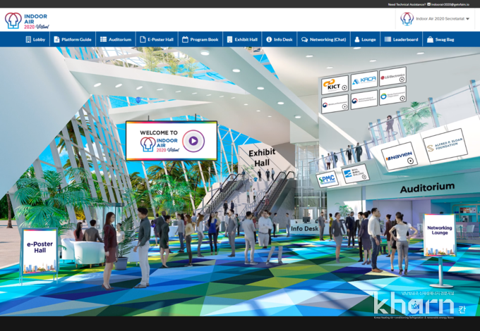
Task: Click the Alfred P. Sloan Foundation banner
Action: (x=445, y=145)
